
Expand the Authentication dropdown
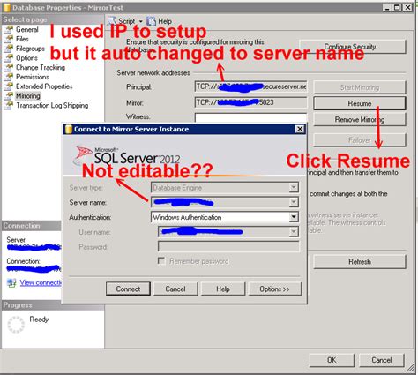tap(294, 217)
